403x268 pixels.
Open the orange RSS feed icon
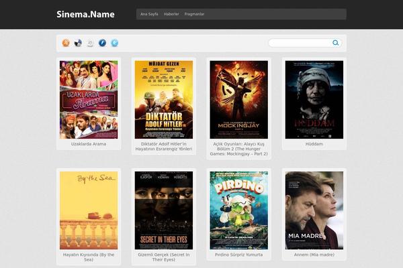(x=66, y=43)
